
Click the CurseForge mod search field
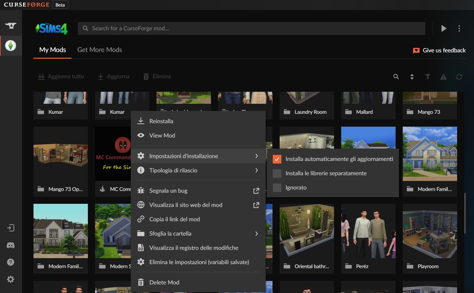(251, 29)
